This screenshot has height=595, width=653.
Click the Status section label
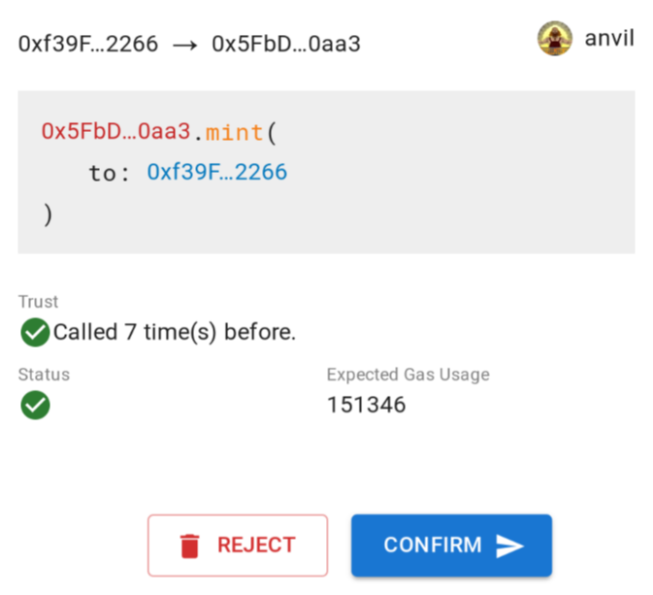44,375
